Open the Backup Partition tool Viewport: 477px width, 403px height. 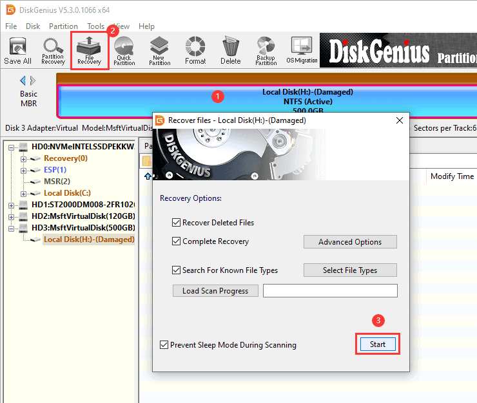tap(266, 51)
